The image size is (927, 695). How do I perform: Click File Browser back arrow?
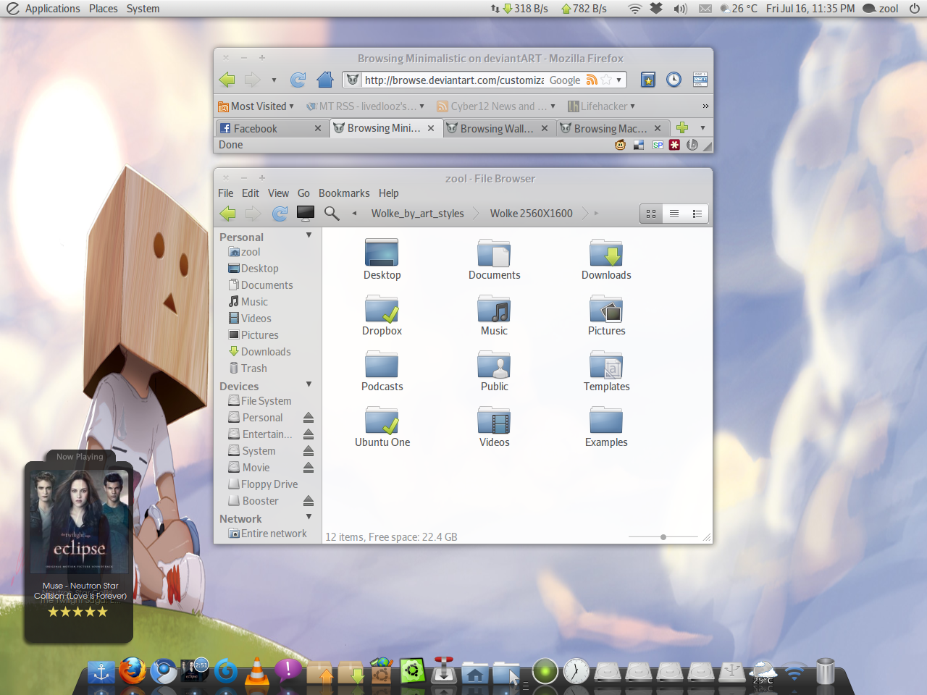click(227, 213)
